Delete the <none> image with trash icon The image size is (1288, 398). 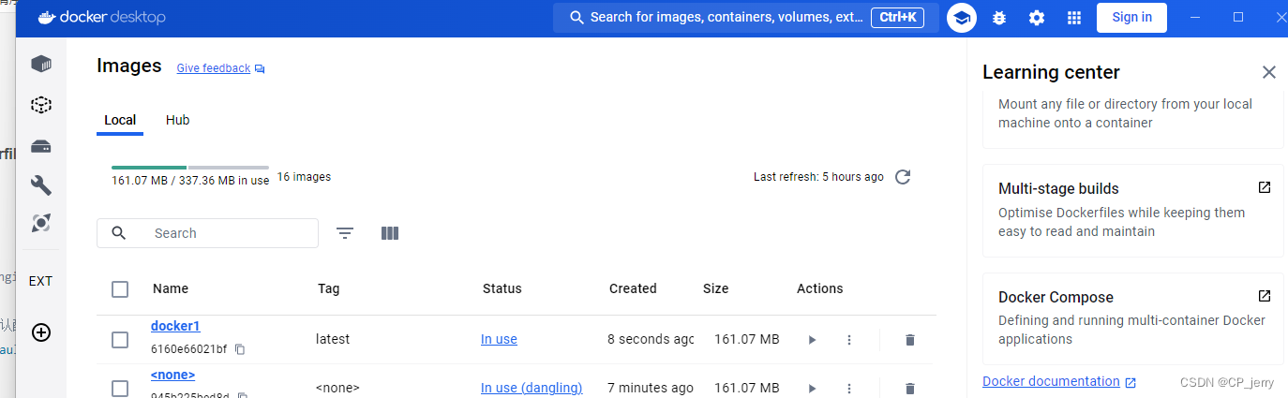[x=909, y=388]
